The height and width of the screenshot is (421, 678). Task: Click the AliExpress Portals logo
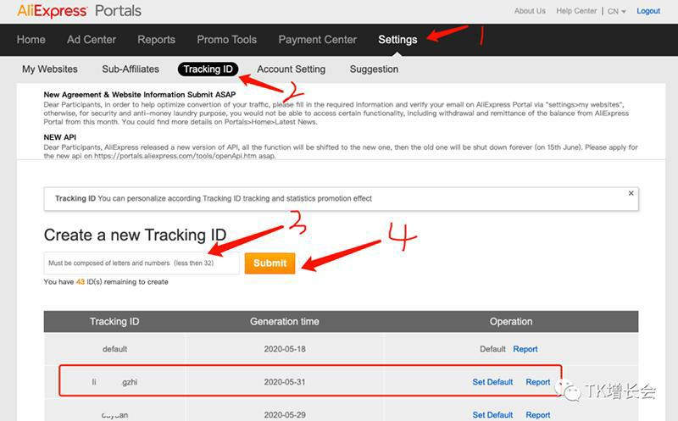(79, 11)
